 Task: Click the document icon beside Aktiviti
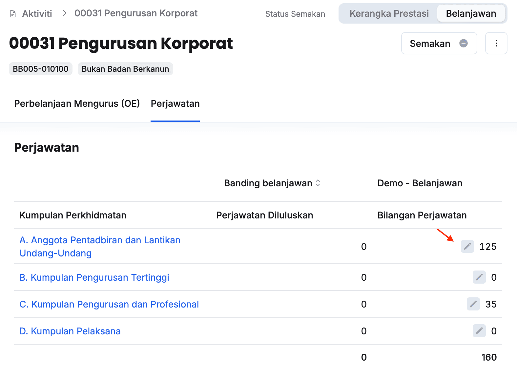tap(13, 14)
